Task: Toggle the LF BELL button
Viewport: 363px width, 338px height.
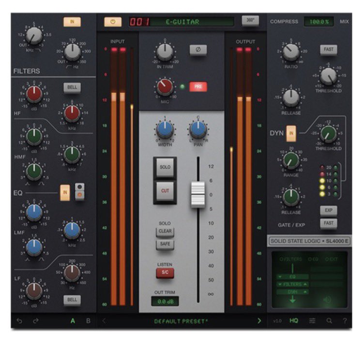Action: point(72,300)
